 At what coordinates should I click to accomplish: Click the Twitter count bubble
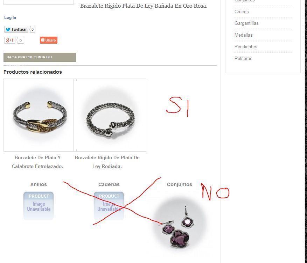coord(33,29)
